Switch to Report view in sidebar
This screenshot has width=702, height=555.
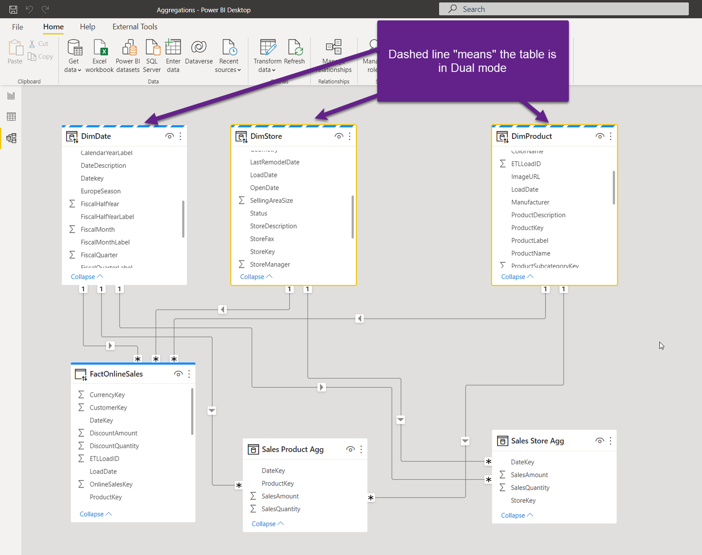coord(11,95)
